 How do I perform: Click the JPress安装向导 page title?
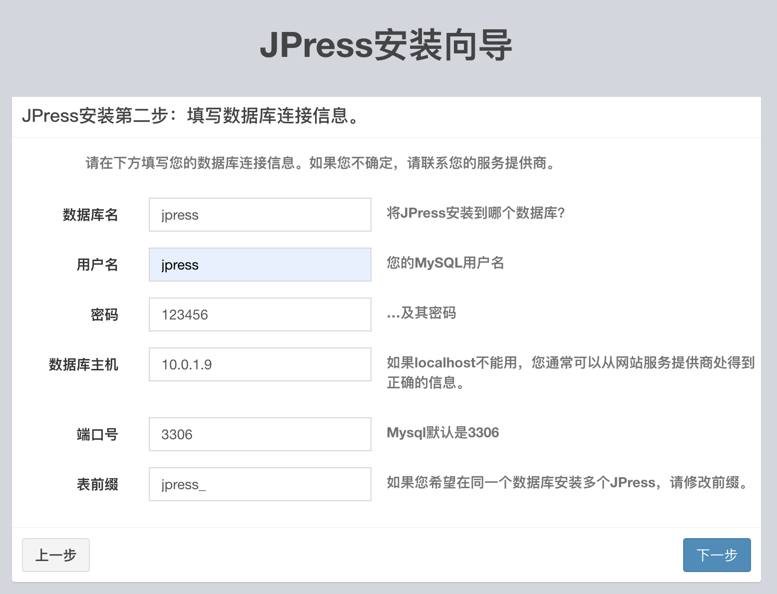[x=386, y=45]
